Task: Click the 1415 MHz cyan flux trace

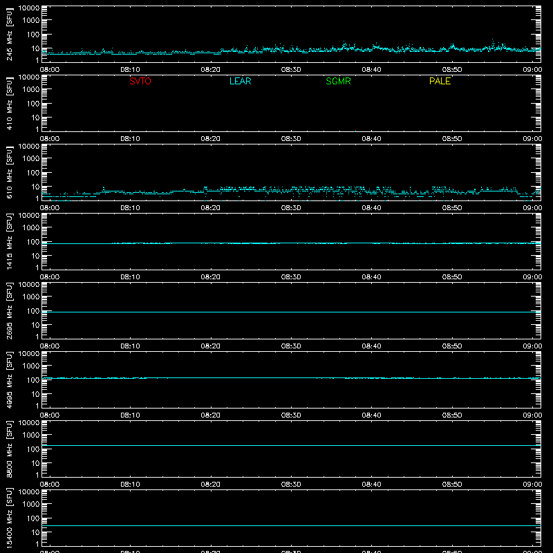Action: point(291,243)
